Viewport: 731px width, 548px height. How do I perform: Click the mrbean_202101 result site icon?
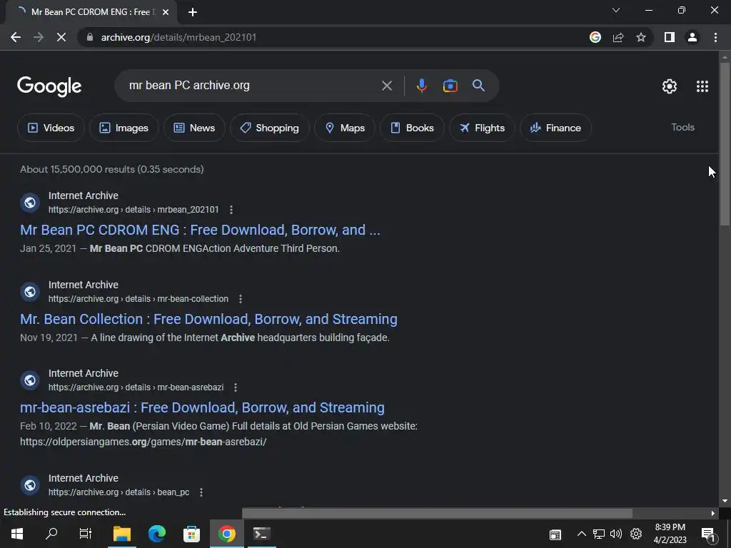(x=30, y=203)
